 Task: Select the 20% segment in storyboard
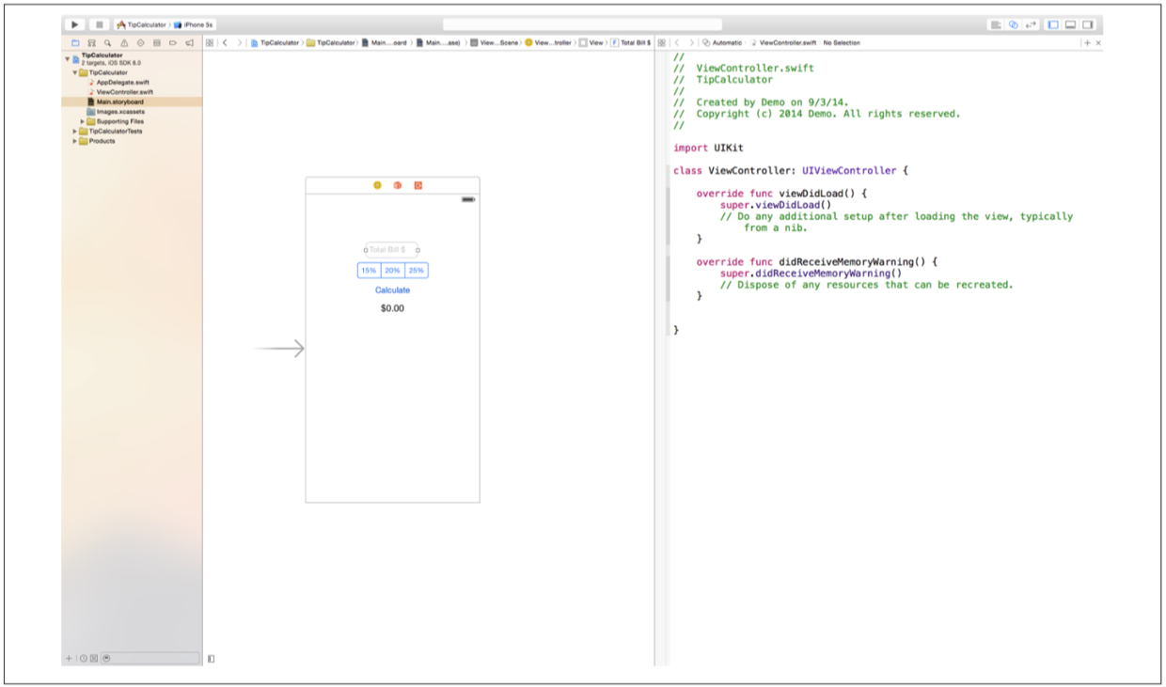[x=392, y=271]
